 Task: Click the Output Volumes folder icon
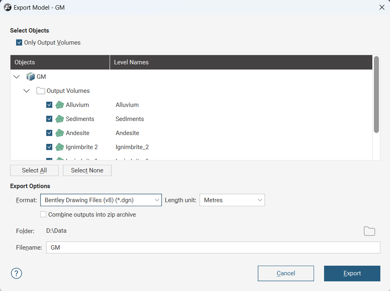[41, 91]
